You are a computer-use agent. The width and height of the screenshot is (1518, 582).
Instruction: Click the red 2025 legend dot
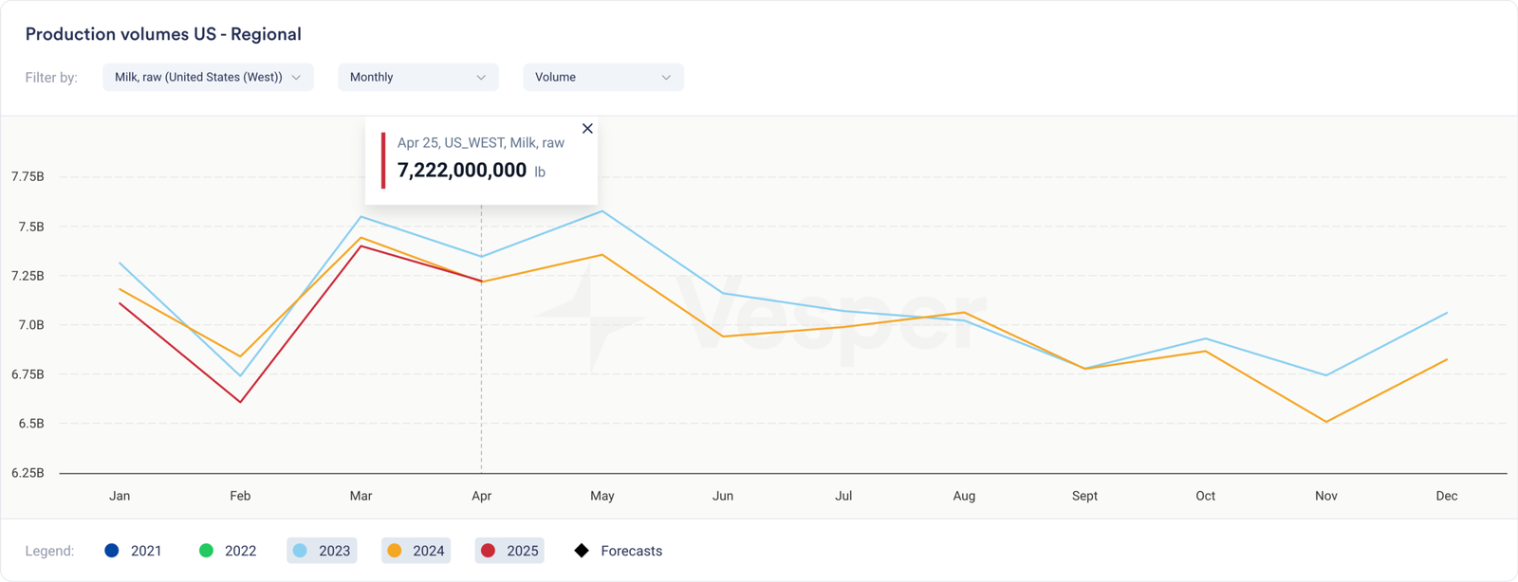tap(489, 551)
